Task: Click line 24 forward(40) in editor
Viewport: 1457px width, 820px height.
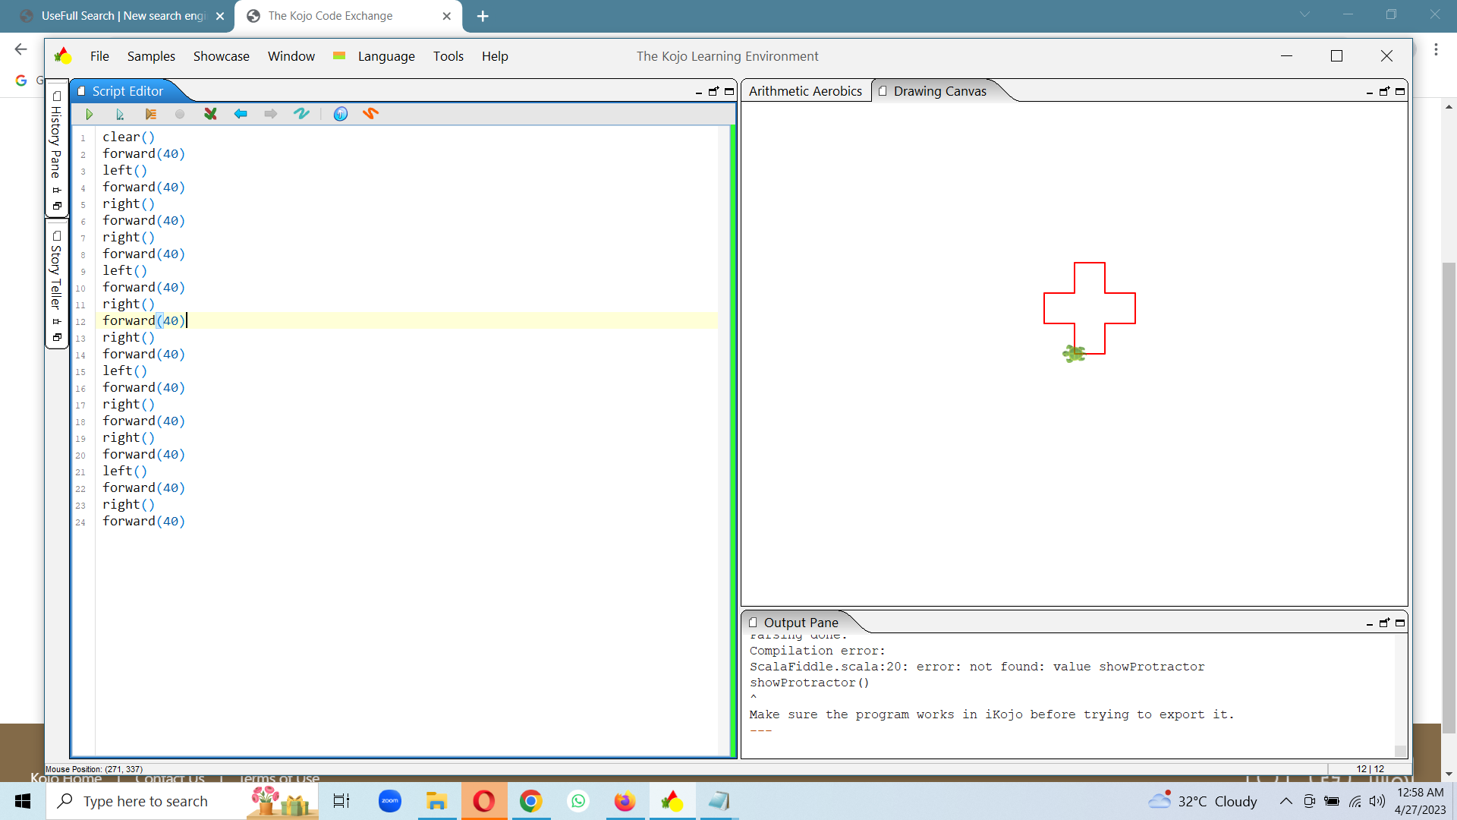Action: point(143,521)
